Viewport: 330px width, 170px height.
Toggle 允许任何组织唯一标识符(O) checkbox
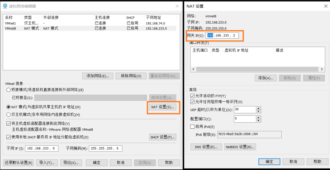[x=192, y=102]
